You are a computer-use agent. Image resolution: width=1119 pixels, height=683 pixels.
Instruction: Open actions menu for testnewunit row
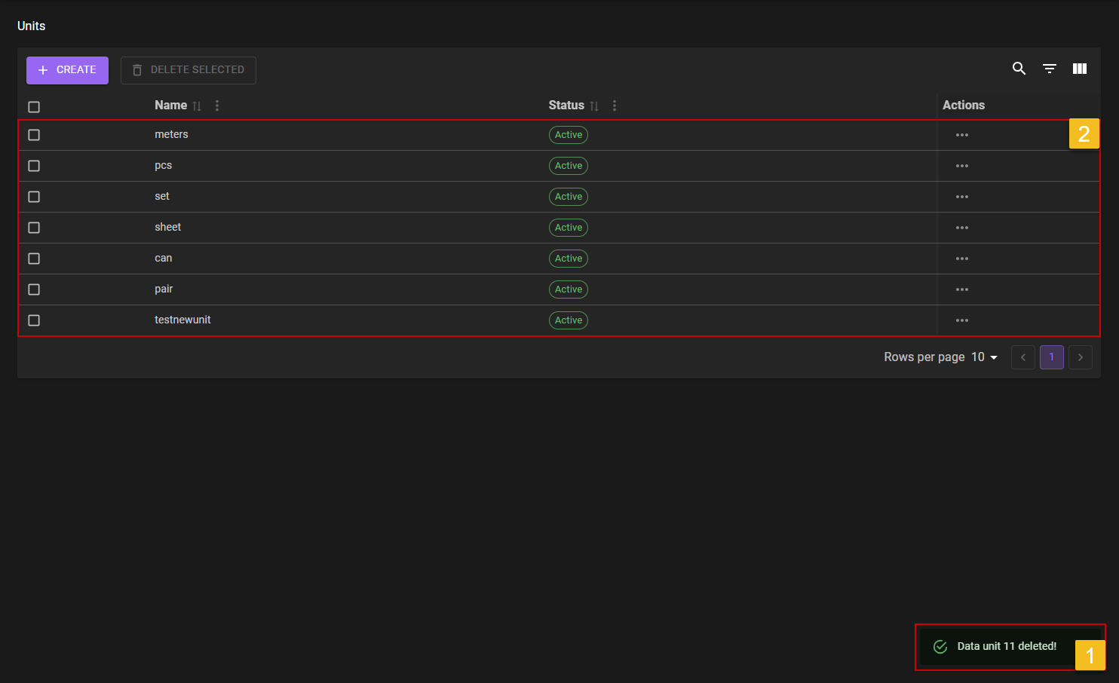pyautogui.click(x=961, y=320)
